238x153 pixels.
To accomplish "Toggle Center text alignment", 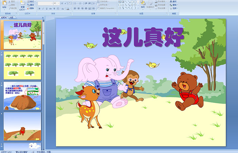I will click(79, 9).
